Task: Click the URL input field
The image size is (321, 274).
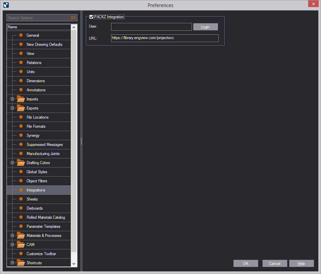Action: (x=165, y=38)
